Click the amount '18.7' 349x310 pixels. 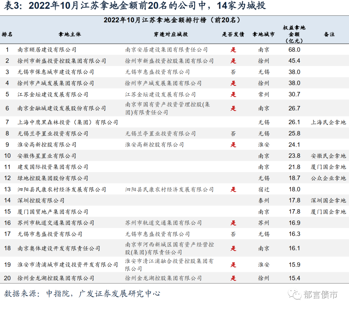pos(294,178)
